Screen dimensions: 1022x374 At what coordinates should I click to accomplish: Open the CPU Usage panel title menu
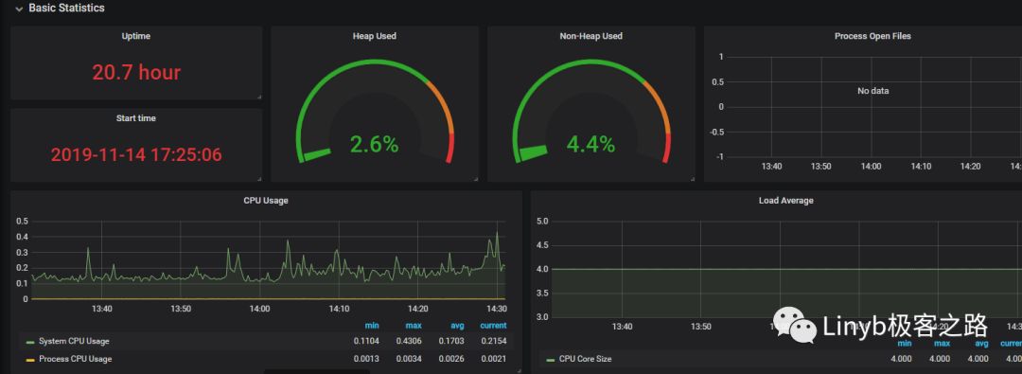tap(266, 201)
